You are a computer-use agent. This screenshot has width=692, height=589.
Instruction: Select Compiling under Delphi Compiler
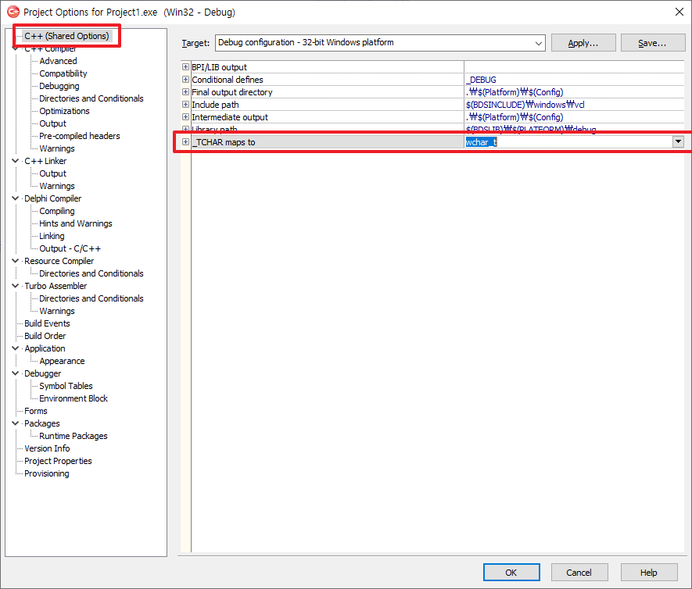pos(57,211)
